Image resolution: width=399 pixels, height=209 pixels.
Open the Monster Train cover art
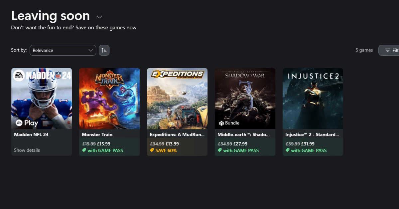(x=109, y=98)
